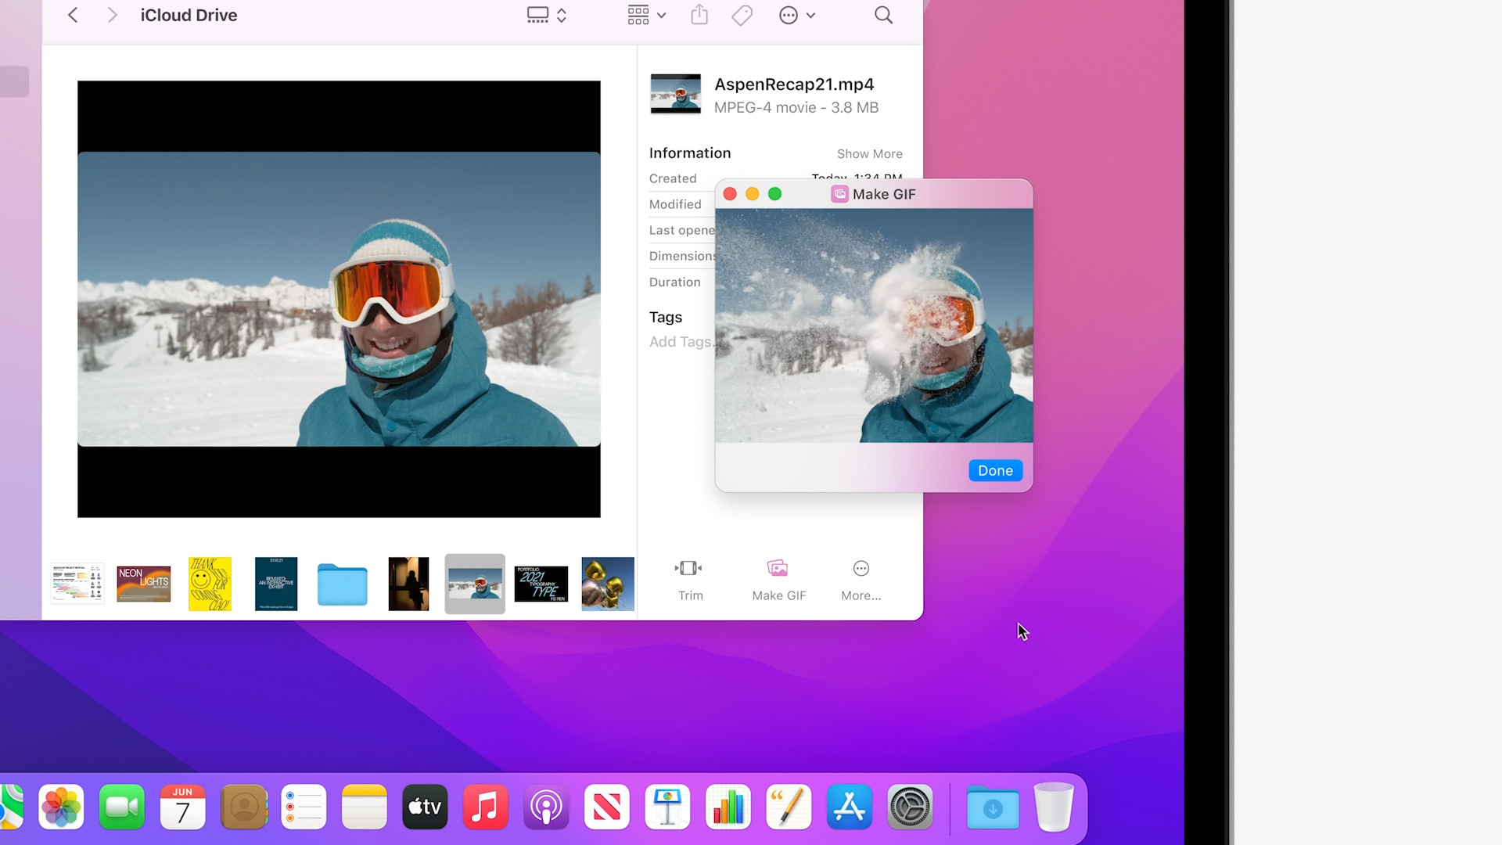Screen dimensions: 1502x845
Task: Select the NEON LIGHTS thumbnail in the filmstrip
Action: pyautogui.click(x=143, y=584)
